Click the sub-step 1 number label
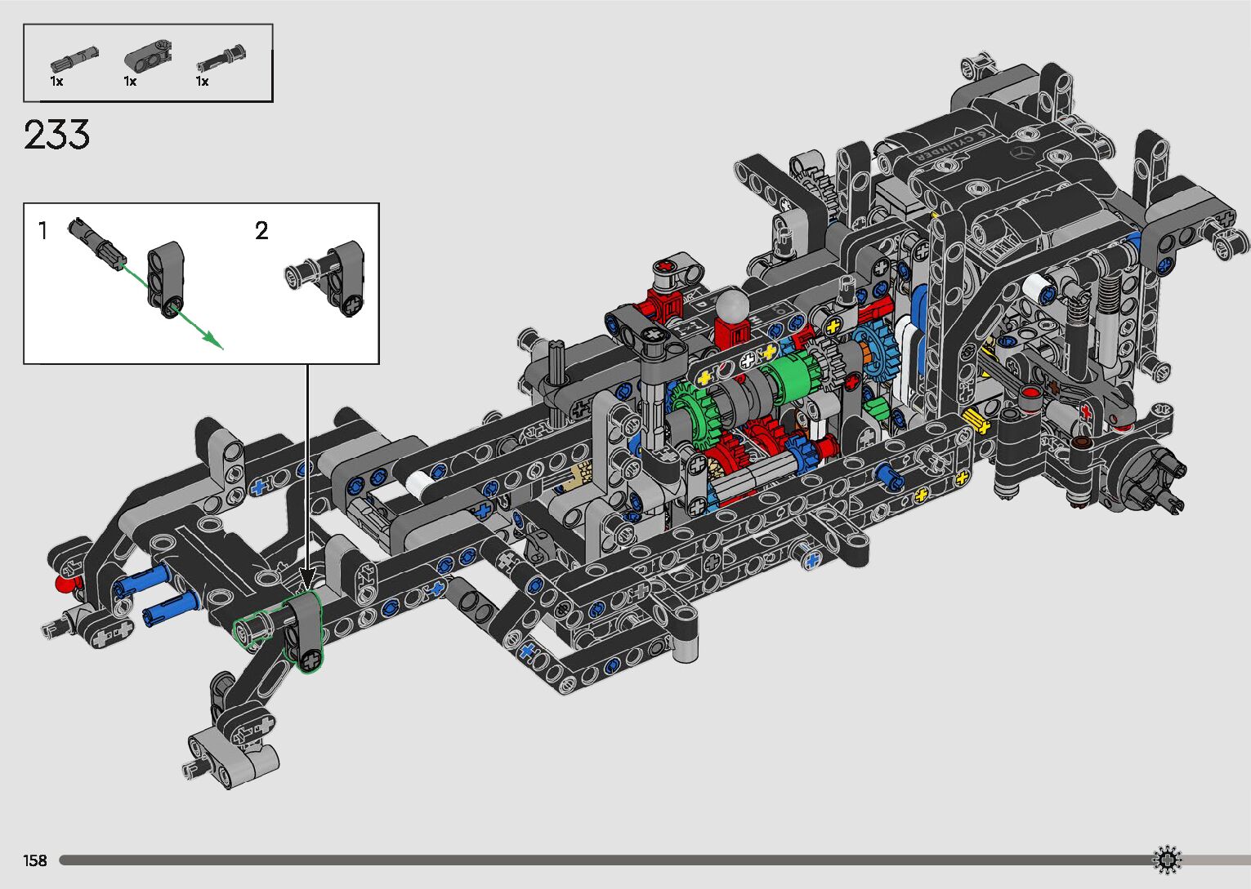1251x889 pixels. (x=43, y=231)
